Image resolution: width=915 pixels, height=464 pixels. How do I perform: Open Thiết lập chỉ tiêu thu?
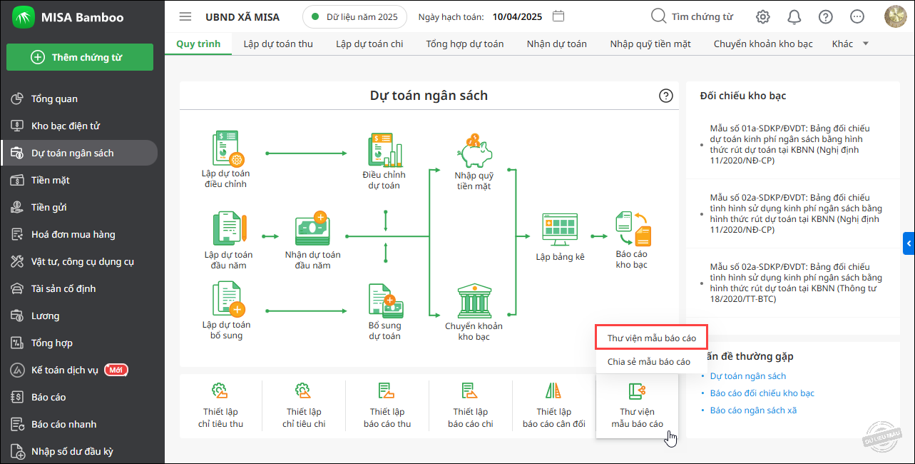click(220, 407)
